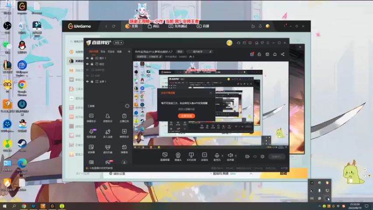Click the layout icon next to the bell

[267, 54]
